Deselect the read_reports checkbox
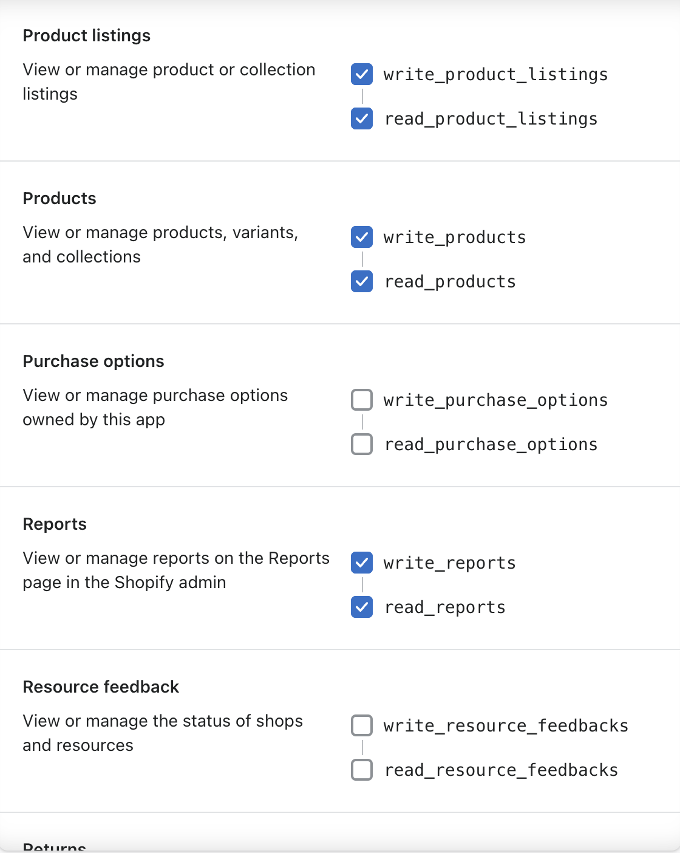 click(362, 607)
